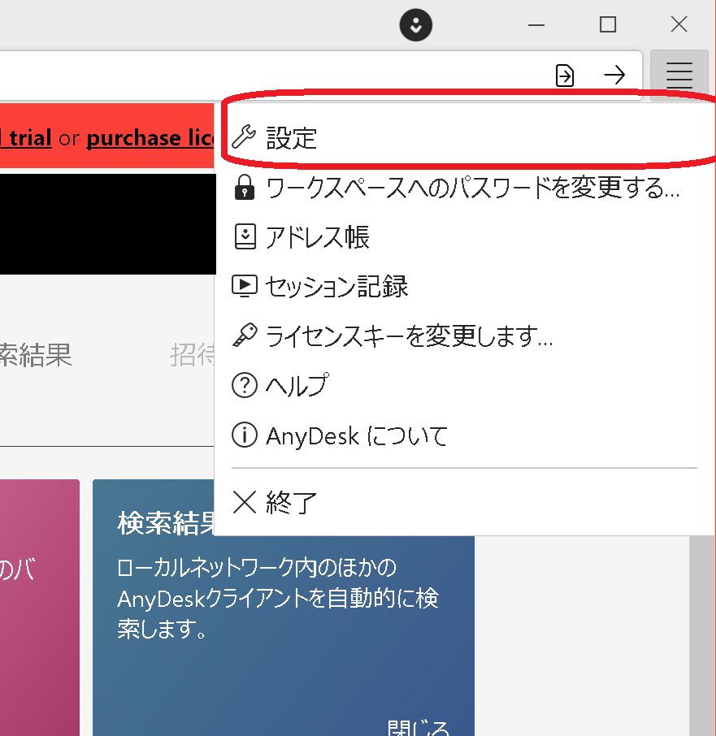Switch to the 索結果 tab
The width and height of the screenshot is (716, 736).
coord(36,354)
